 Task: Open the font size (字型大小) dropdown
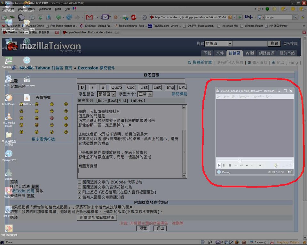(145, 94)
